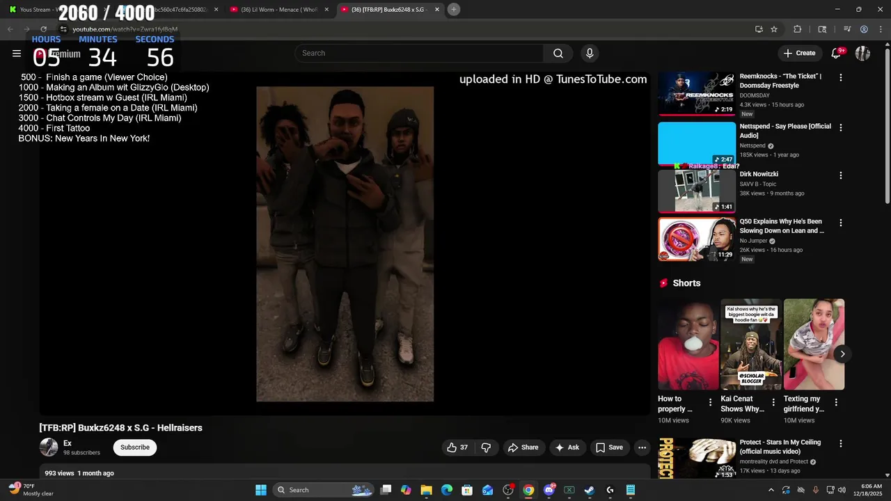Click the search magnifier button
Image resolution: width=891 pixels, height=501 pixels.
tap(558, 53)
